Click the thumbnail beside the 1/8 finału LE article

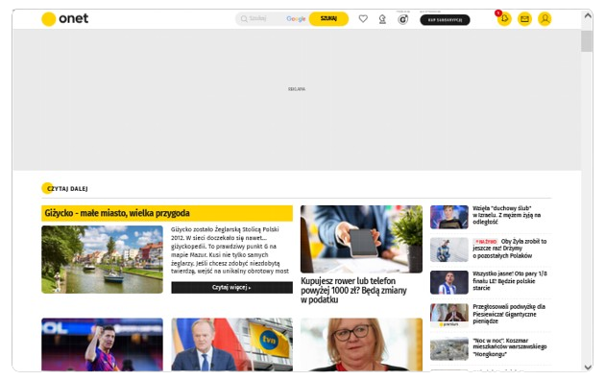click(x=449, y=282)
